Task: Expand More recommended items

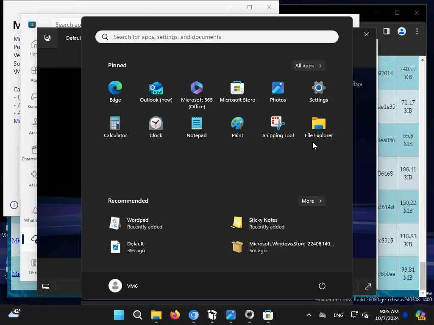Action: tap(312, 201)
